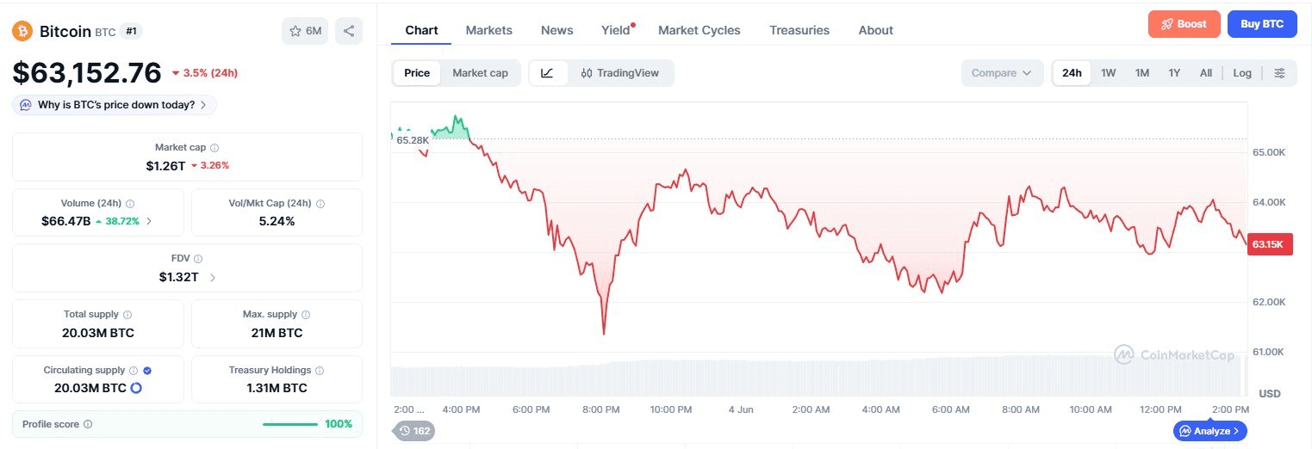Open chart settings sliders icon
Screen dimensions: 1312x449
pos(1279,73)
